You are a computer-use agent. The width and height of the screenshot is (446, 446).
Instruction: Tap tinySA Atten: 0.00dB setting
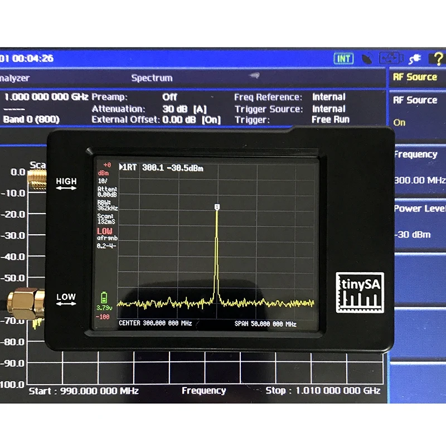tap(107, 192)
